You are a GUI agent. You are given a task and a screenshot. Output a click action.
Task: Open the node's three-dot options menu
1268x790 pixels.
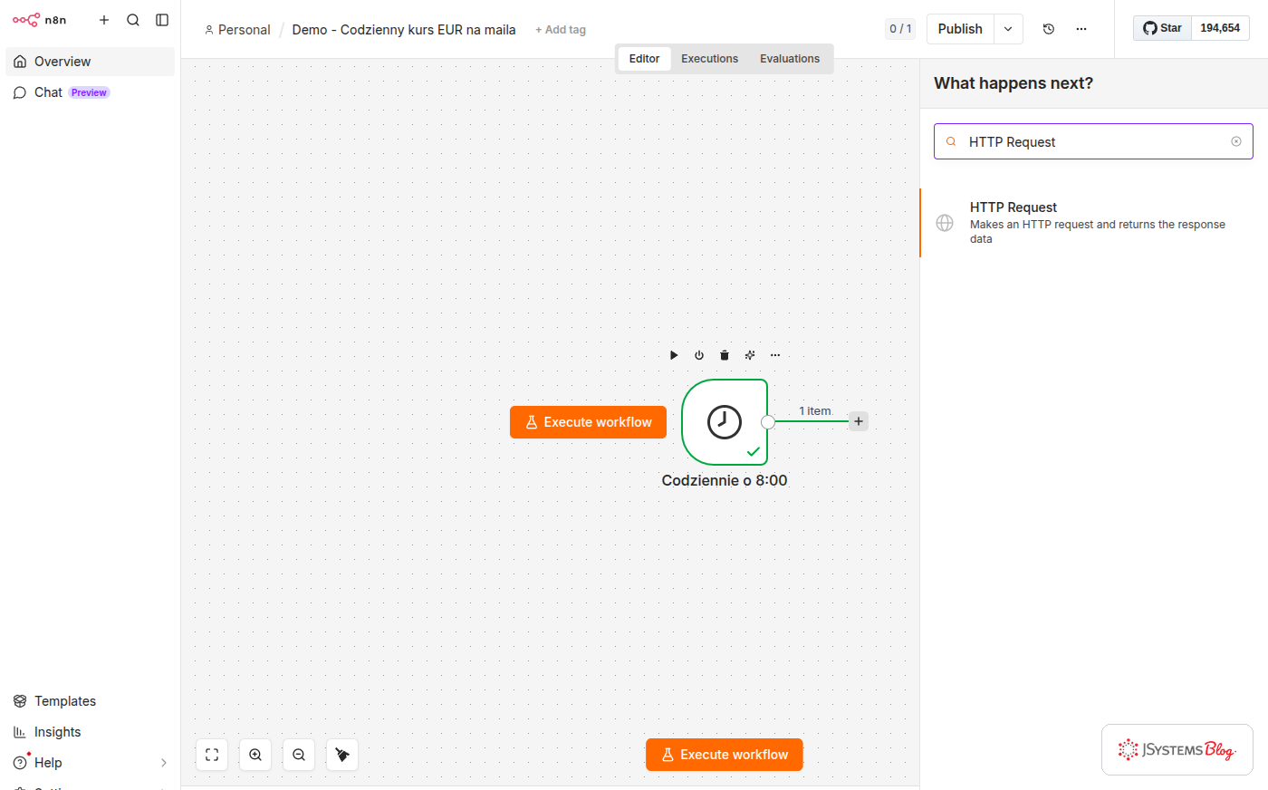[x=775, y=355]
